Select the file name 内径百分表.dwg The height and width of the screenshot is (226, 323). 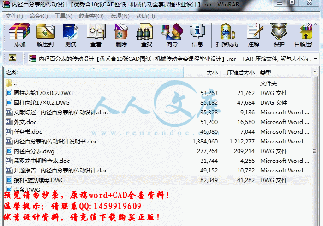34,151
